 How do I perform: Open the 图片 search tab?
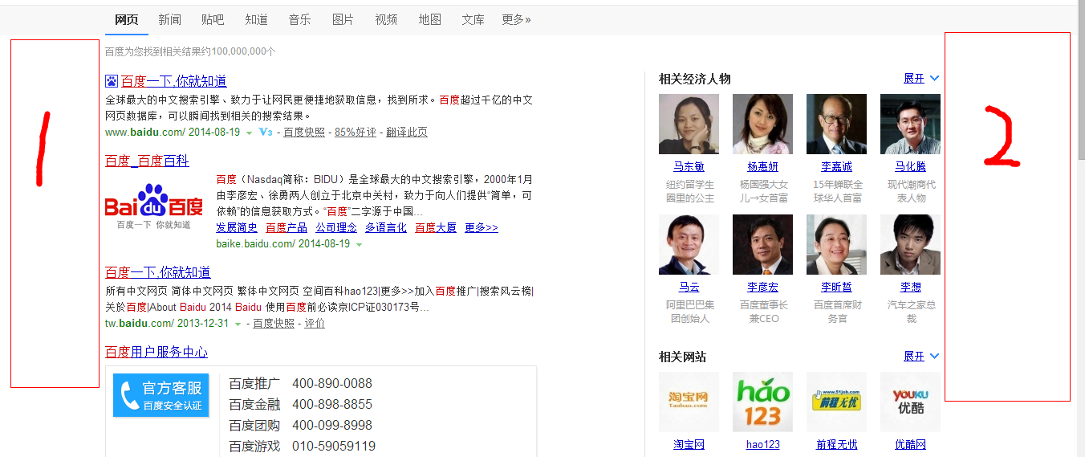[x=343, y=19]
